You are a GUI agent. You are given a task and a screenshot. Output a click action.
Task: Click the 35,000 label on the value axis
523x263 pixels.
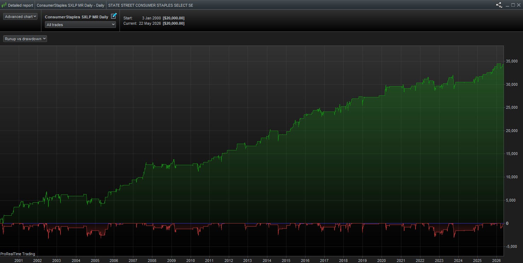512,61
